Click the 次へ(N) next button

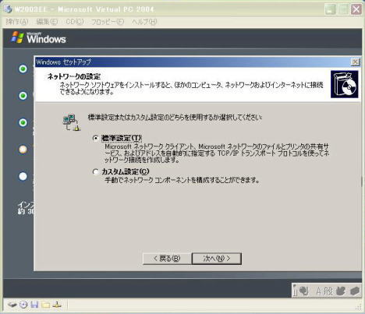(x=217, y=259)
